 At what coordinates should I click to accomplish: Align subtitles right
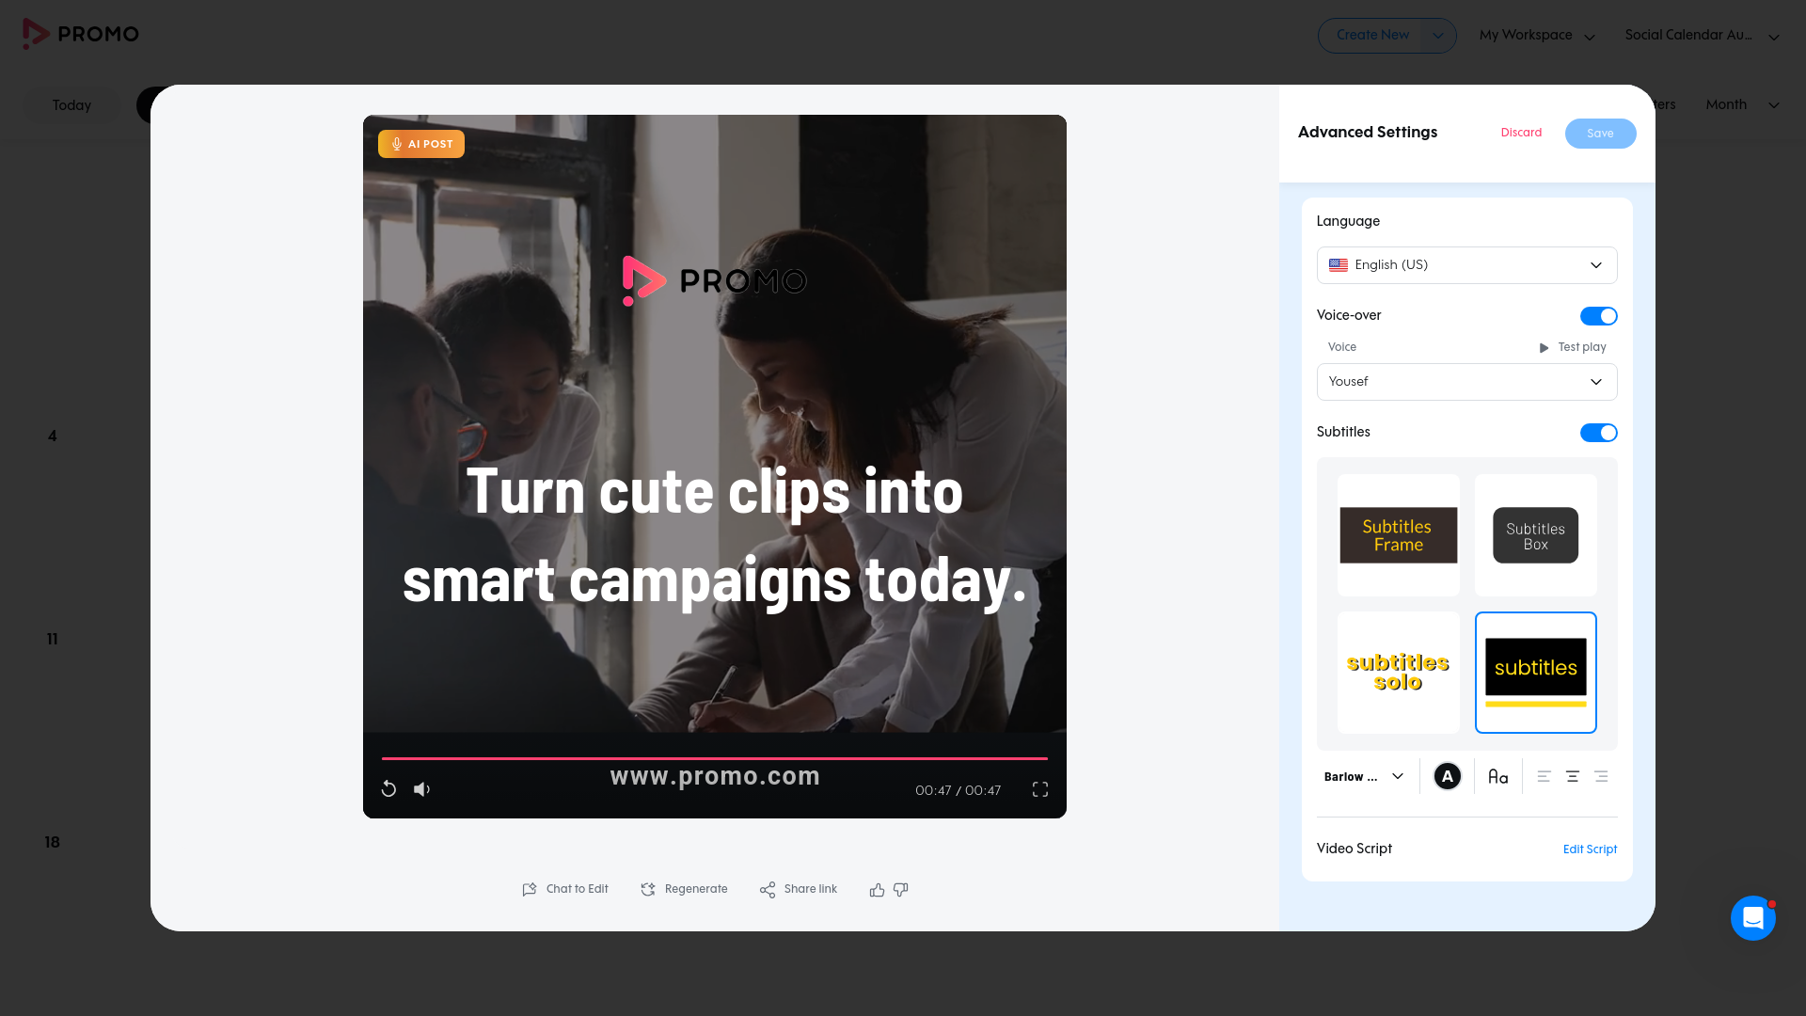(1601, 777)
